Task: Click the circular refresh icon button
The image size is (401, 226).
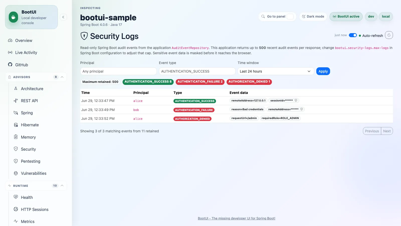Action: coord(389,35)
